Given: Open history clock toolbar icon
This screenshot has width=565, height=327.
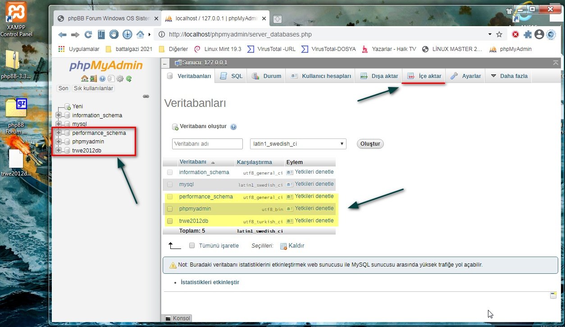Looking at the screenshot, I should (x=127, y=34).
